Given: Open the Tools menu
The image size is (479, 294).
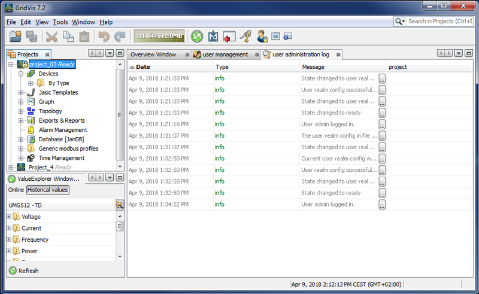Looking at the screenshot, I should tap(60, 22).
